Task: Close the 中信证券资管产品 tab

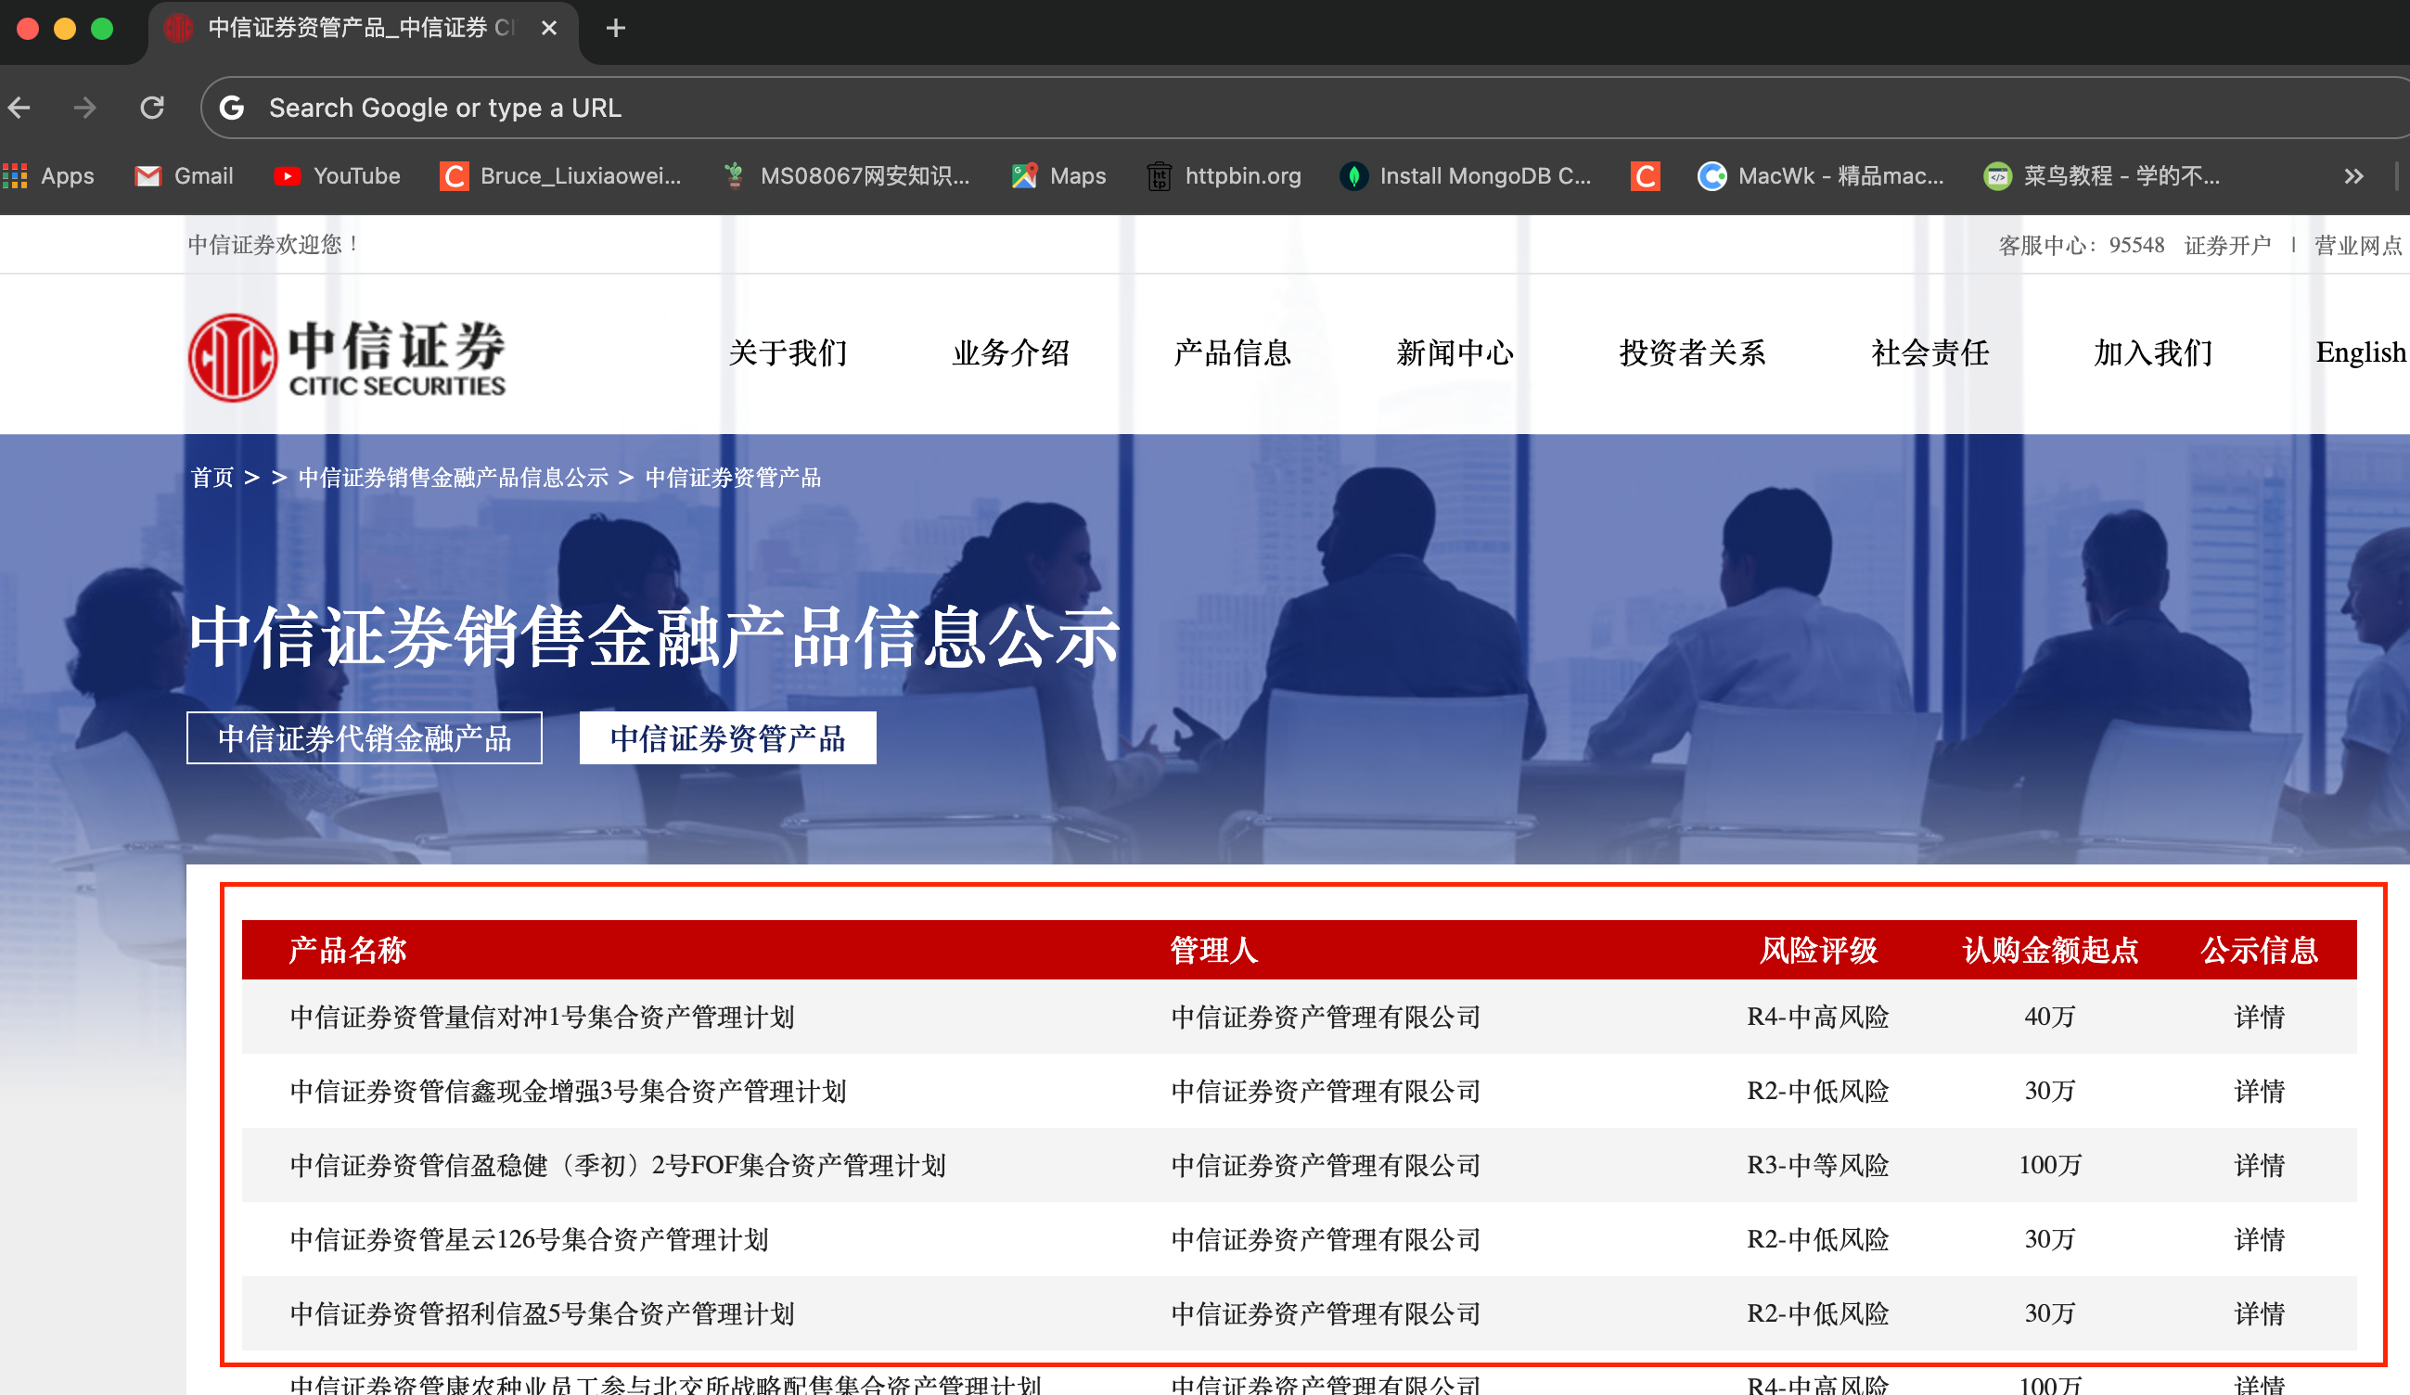Action: 549,29
